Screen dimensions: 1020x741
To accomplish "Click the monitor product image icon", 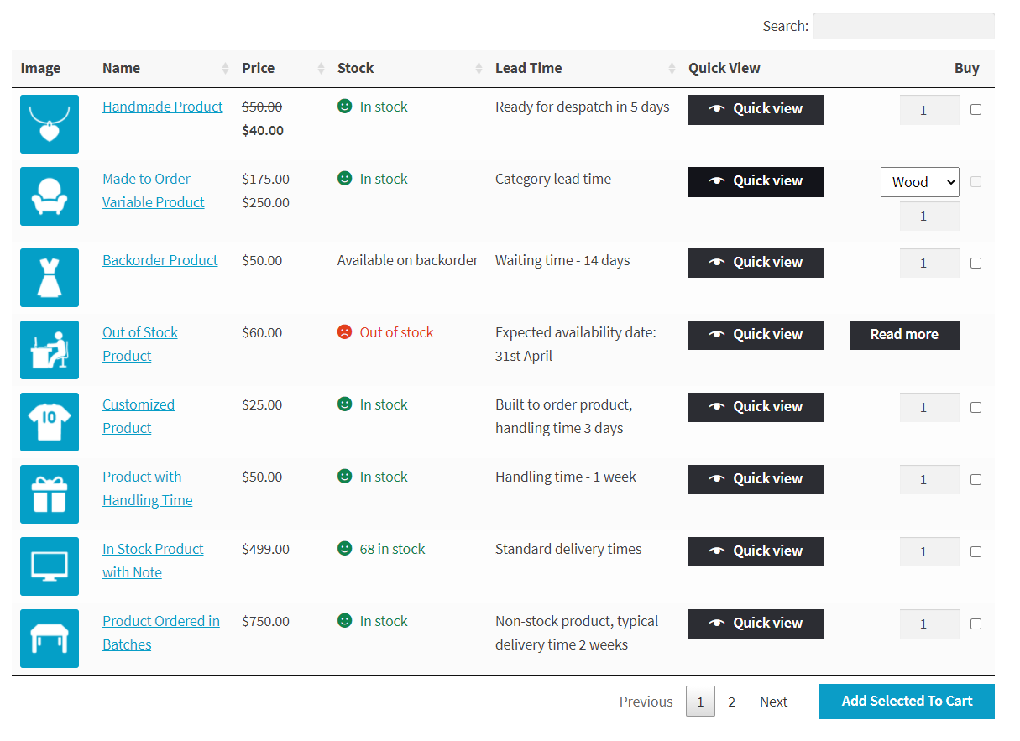I will 50,566.
